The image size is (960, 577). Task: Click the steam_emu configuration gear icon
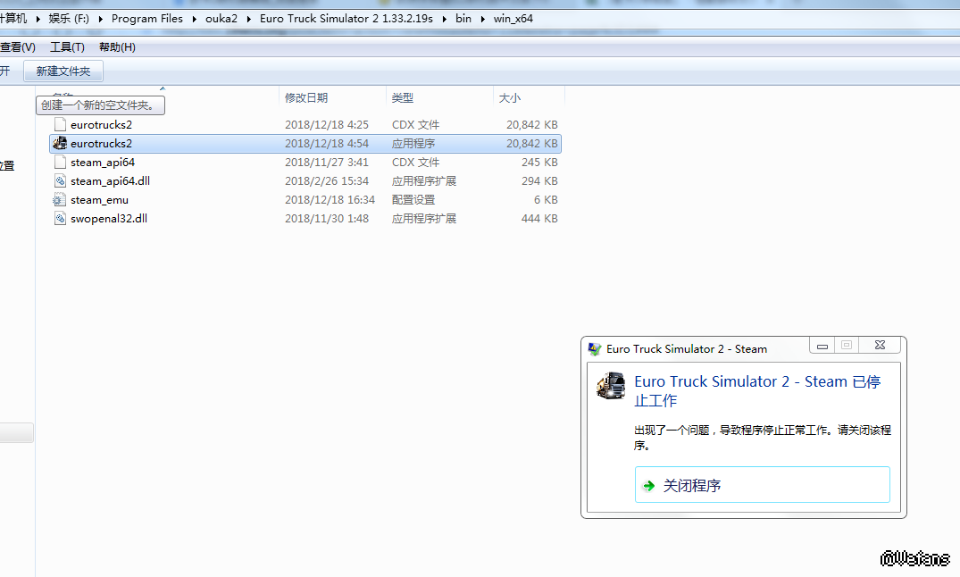[60, 200]
